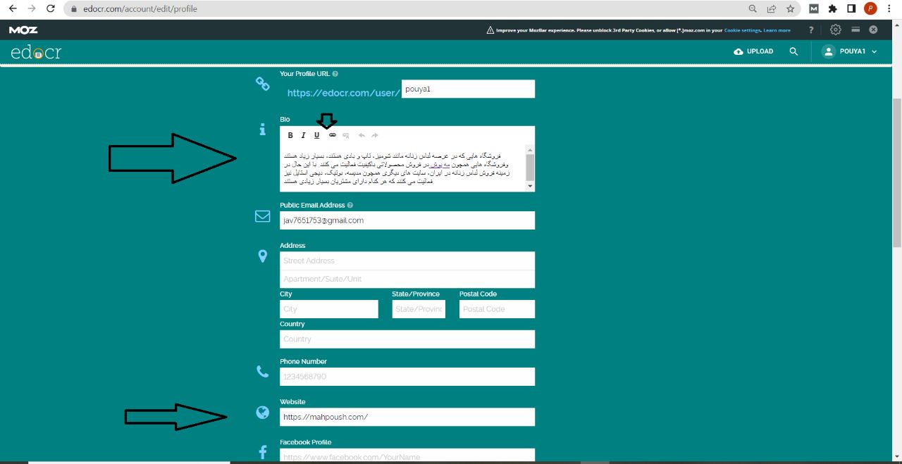Open the MOZ toolbar settings gear
Screen dimensions: 902x464
pos(835,30)
